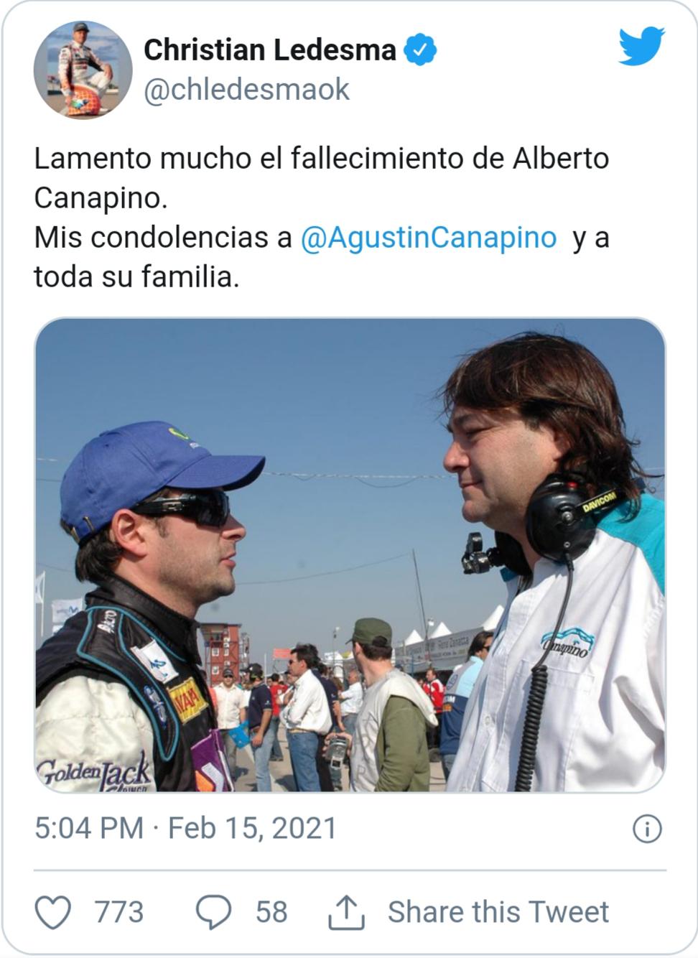Click the Christian Ledesma display name
Viewport: 698px width, 958px height.
click(270, 50)
